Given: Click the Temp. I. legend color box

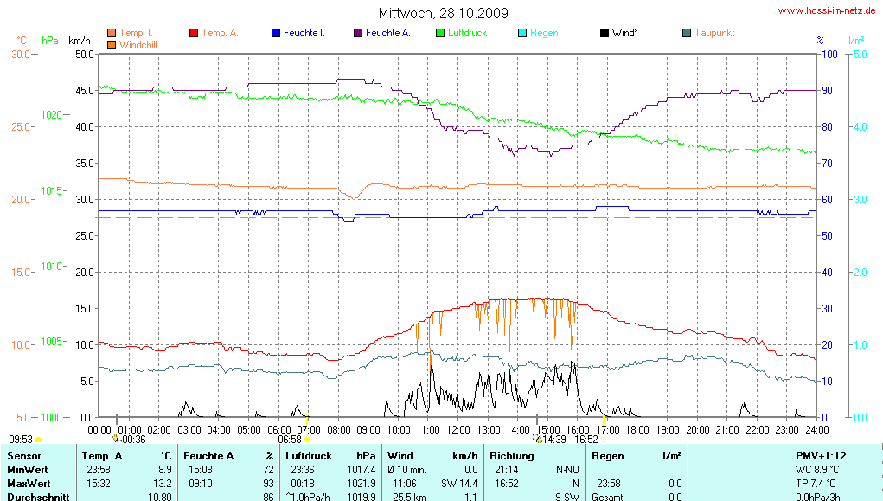Looking at the screenshot, I should [x=112, y=33].
